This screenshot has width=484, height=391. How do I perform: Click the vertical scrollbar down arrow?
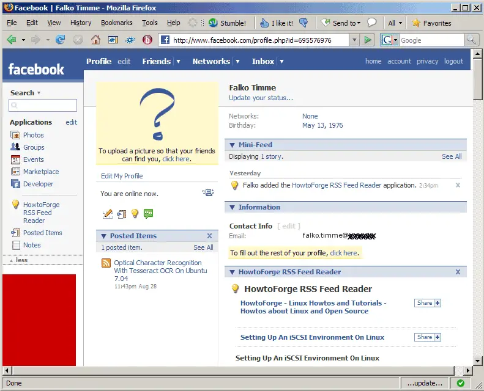[477, 361]
